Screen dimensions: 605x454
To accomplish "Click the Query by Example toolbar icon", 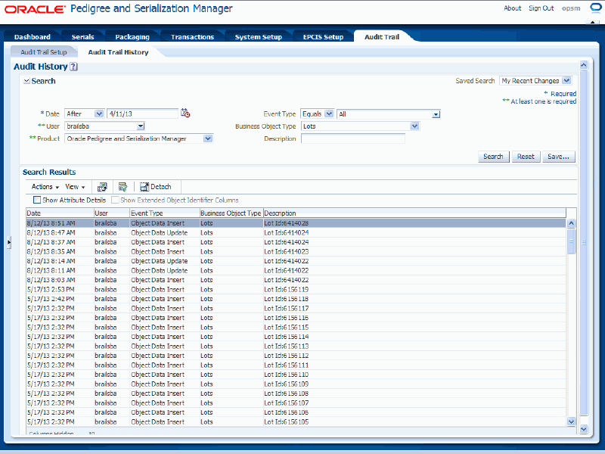I will pos(123,187).
